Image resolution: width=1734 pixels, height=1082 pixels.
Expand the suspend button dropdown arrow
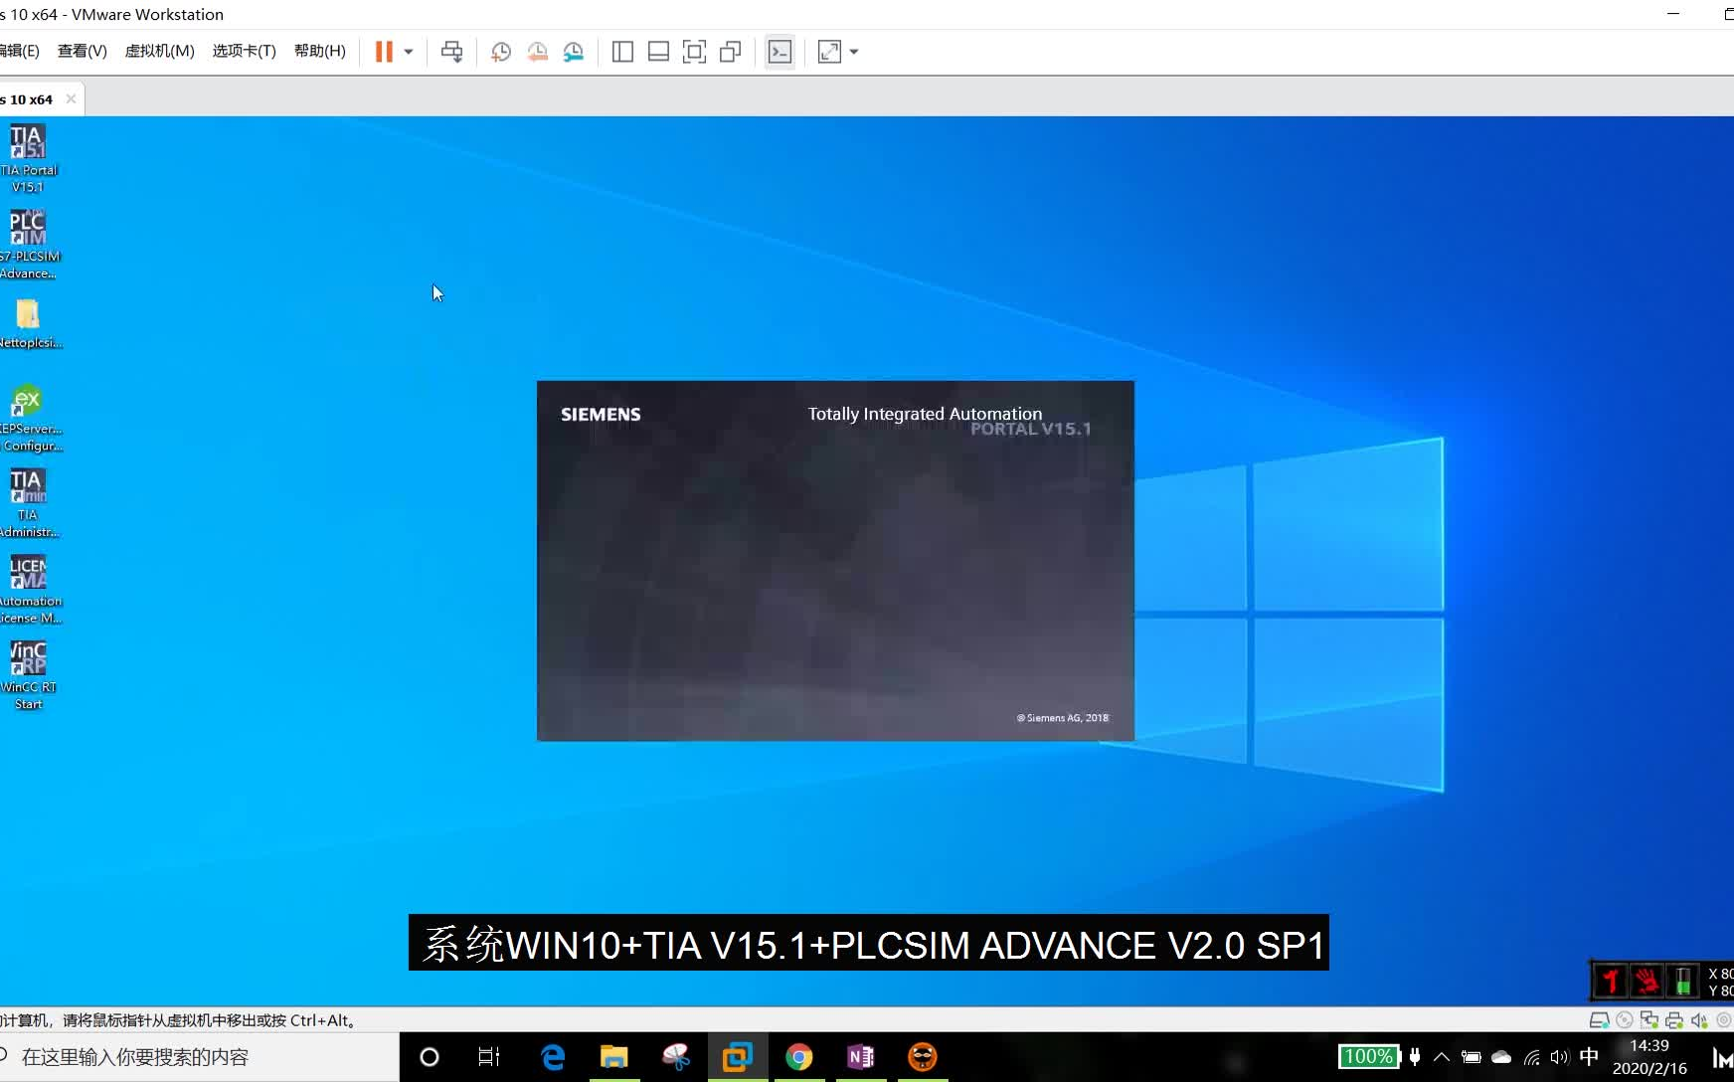click(x=410, y=52)
